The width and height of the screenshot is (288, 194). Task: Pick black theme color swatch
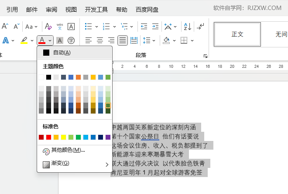pos(49,77)
